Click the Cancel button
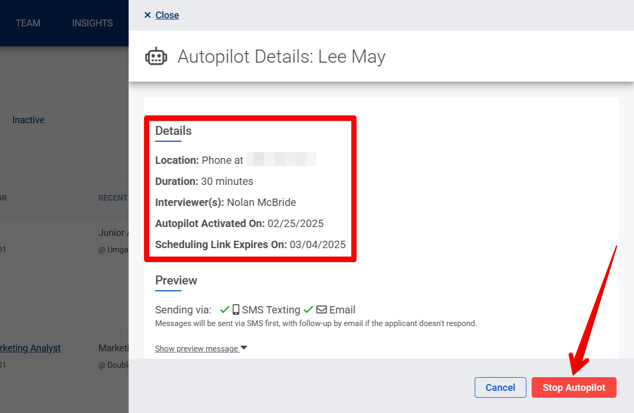634x413 pixels. pyautogui.click(x=500, y=387)
